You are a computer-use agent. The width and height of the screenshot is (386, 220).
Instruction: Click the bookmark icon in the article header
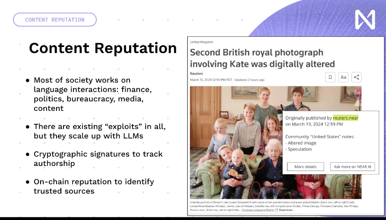(x=330, y=77)
